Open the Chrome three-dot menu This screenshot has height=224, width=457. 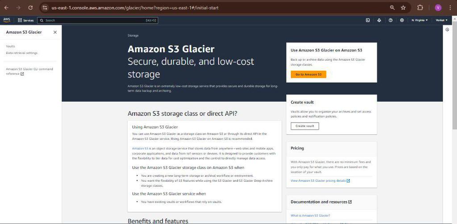pos(450,8)
